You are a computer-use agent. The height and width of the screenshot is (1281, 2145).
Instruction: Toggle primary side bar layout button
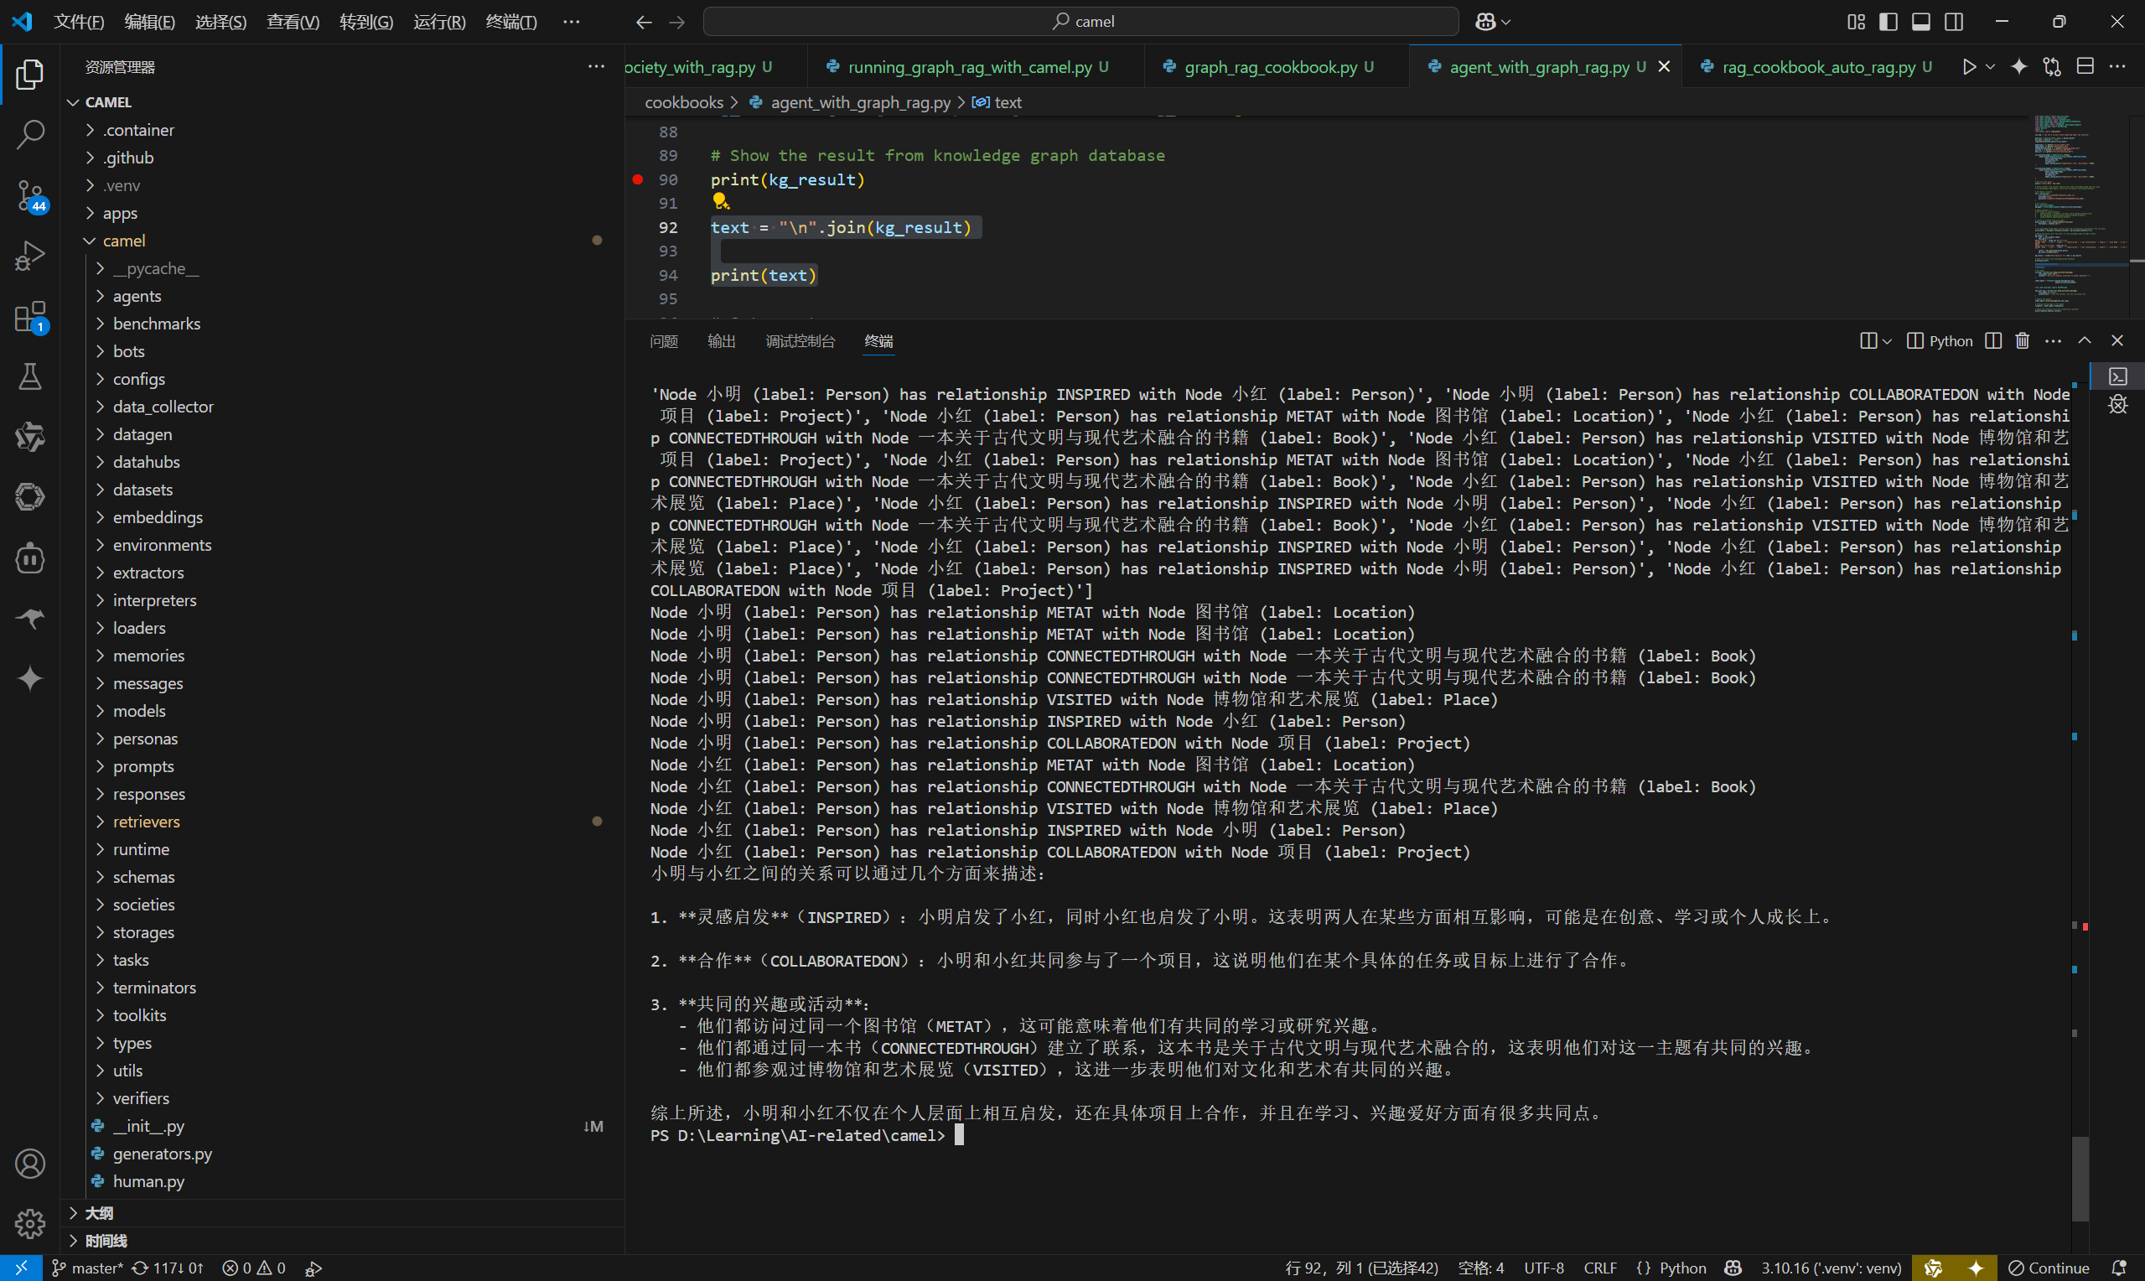point(1888,22)
